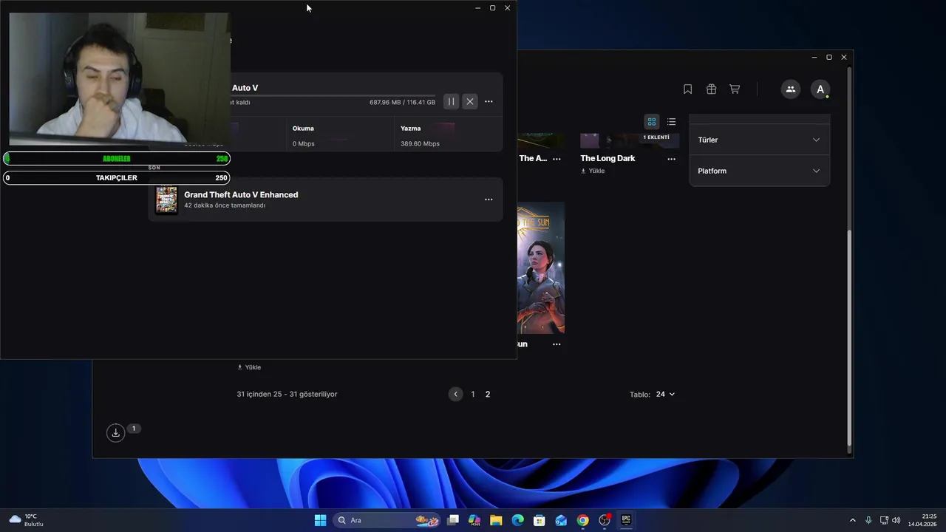Cancel the Grand Theft Auto V download
946x532 pixels.
(x=470, y=101)
